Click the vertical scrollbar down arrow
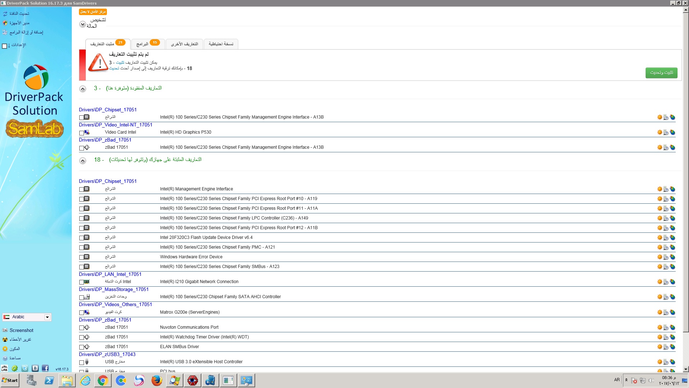This screenshot has width=689, height=388. pos(685,369)
